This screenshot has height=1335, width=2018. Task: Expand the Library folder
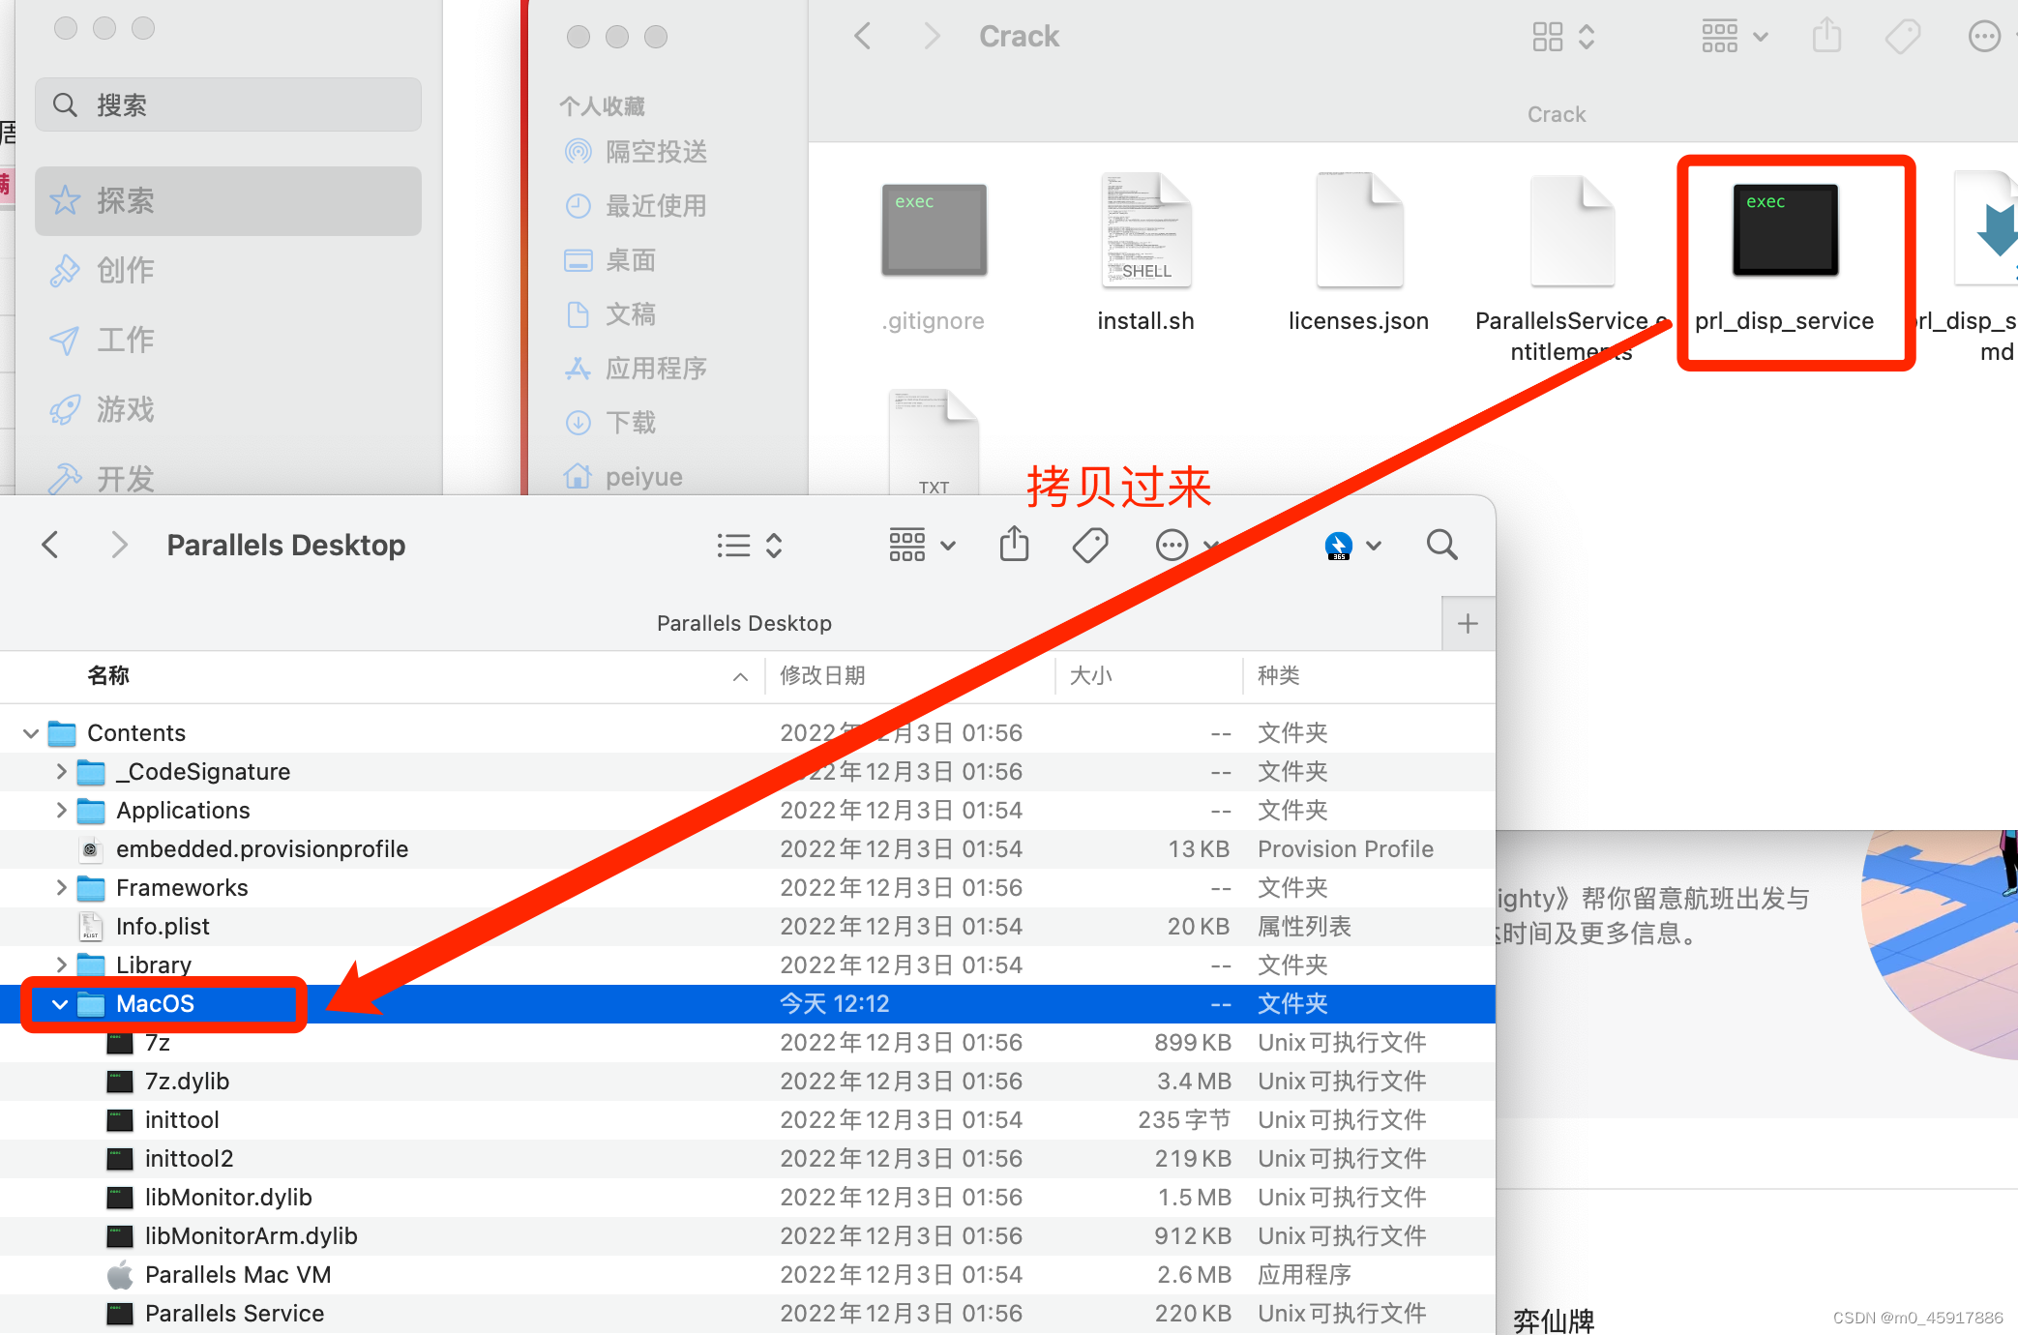pos(61,964)
